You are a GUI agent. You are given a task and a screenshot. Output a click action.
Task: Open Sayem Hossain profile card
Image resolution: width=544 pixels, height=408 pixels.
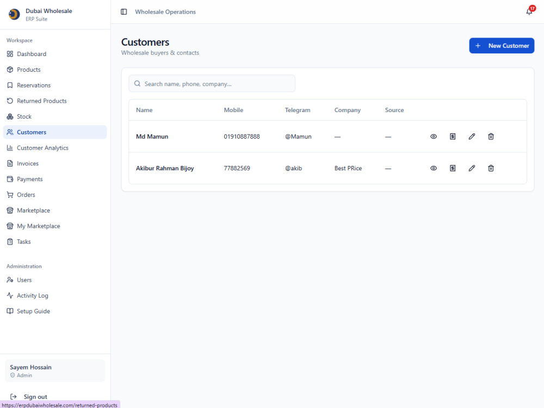55,371
